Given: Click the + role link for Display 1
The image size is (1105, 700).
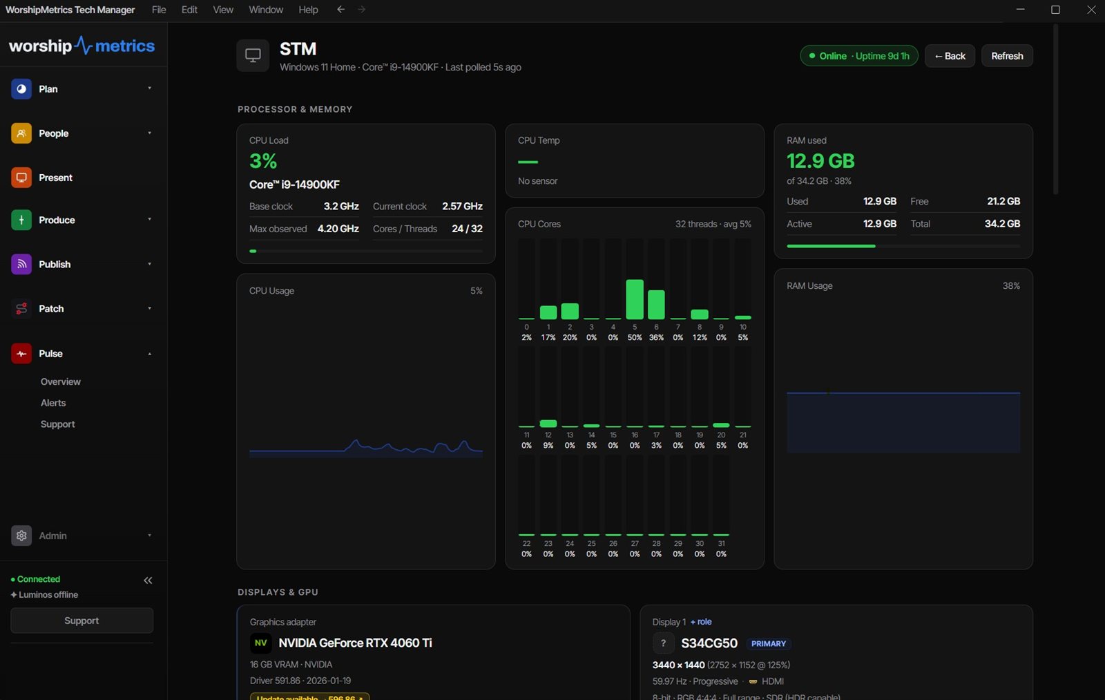Looking at the screenshot, I should tap(701, 622).
